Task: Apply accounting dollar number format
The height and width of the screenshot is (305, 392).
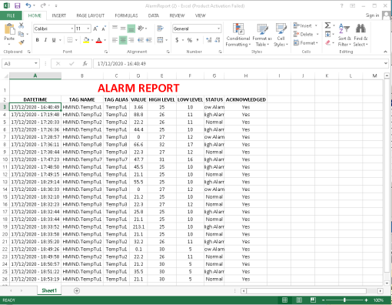Action: point(177,40)
